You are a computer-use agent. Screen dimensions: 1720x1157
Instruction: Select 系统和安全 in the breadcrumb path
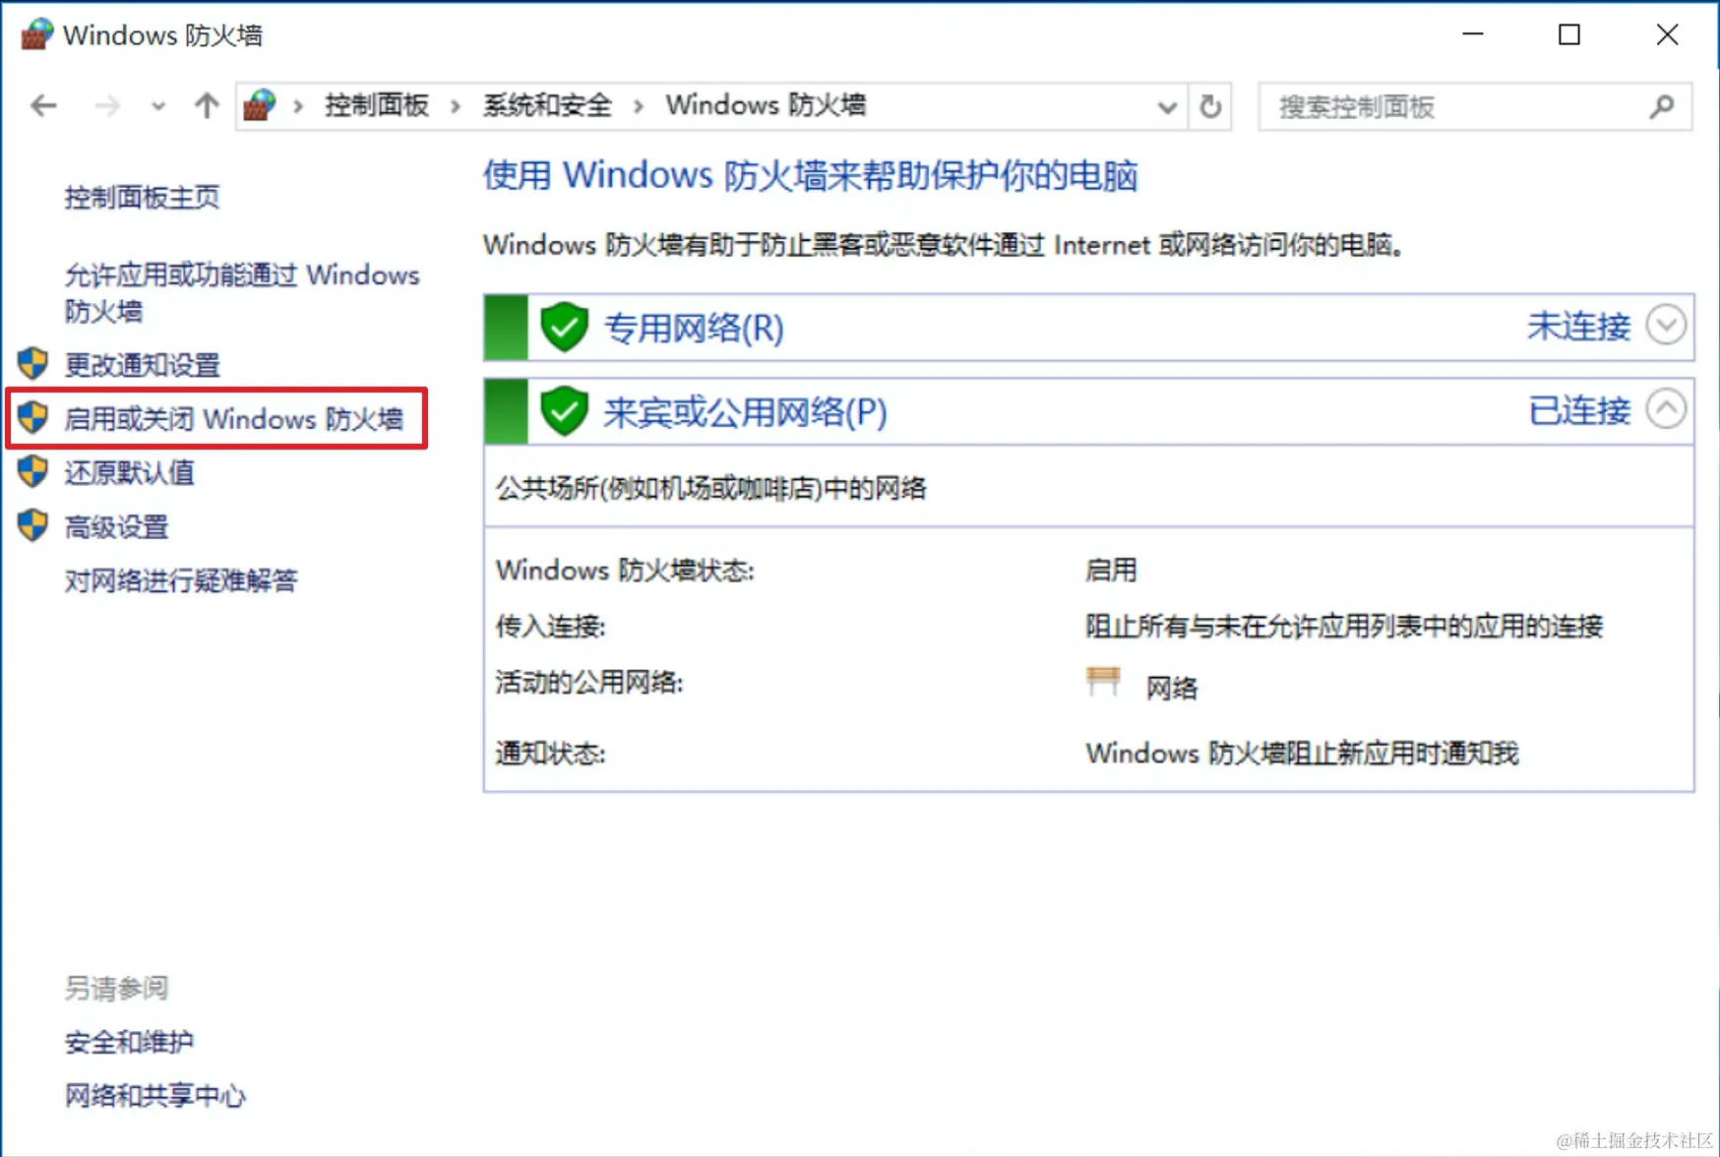click(x=547, y=105)
